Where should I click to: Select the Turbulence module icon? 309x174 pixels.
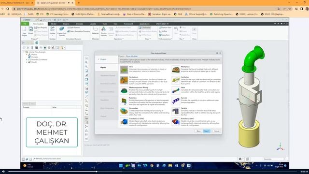[124, 80]
